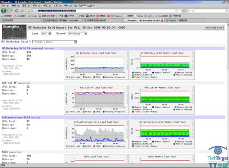229x168 pixels.
Task: Click the Infrastructure Grid heading link
Action: [16, 117]
